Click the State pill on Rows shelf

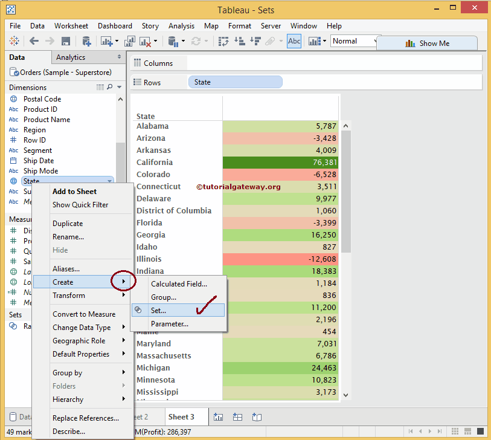click(235, 82)
